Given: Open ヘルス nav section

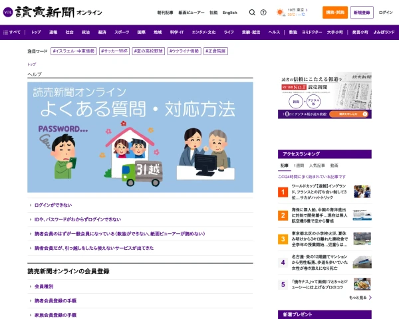Looking at the screenshot, I should point(274,32).
